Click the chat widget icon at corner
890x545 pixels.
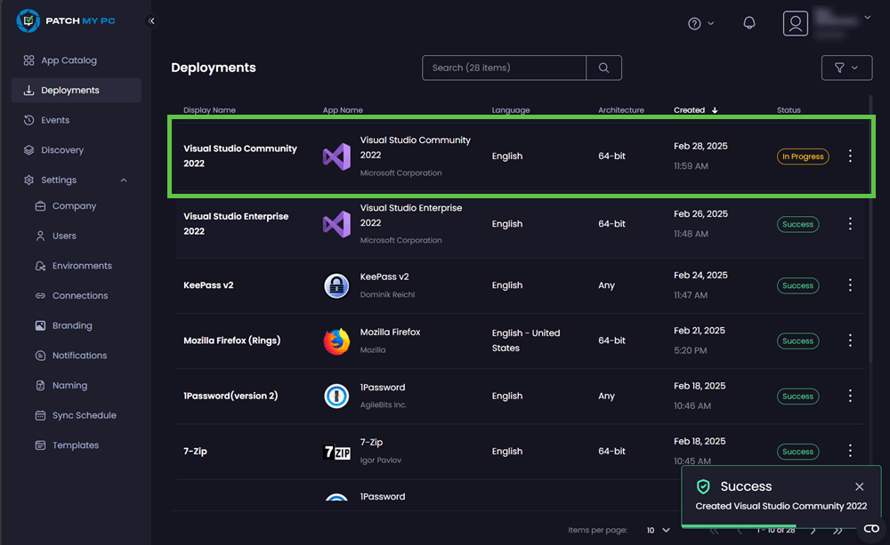[x=871, y=529]
